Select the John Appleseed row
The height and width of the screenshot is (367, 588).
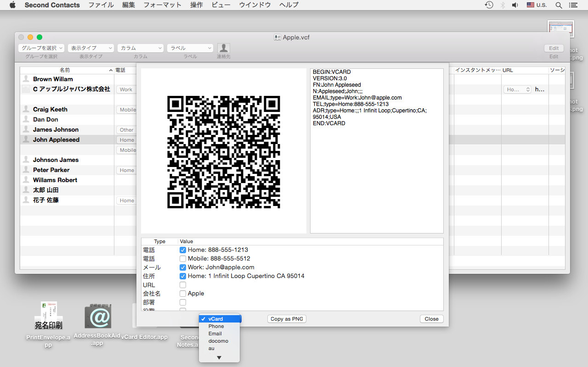coord(67,139)
